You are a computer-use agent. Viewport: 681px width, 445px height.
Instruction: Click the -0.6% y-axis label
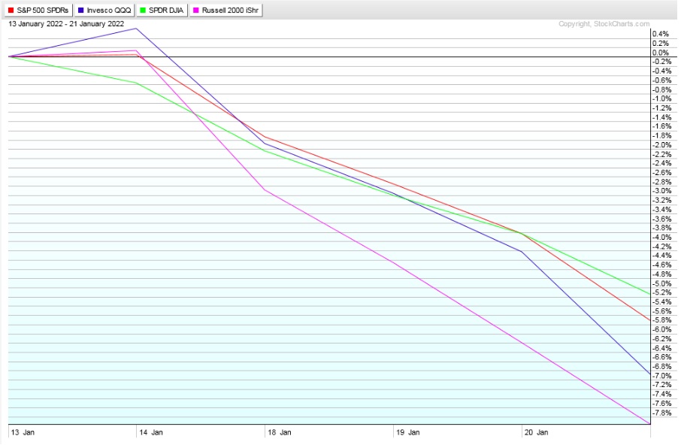point(662,80)
